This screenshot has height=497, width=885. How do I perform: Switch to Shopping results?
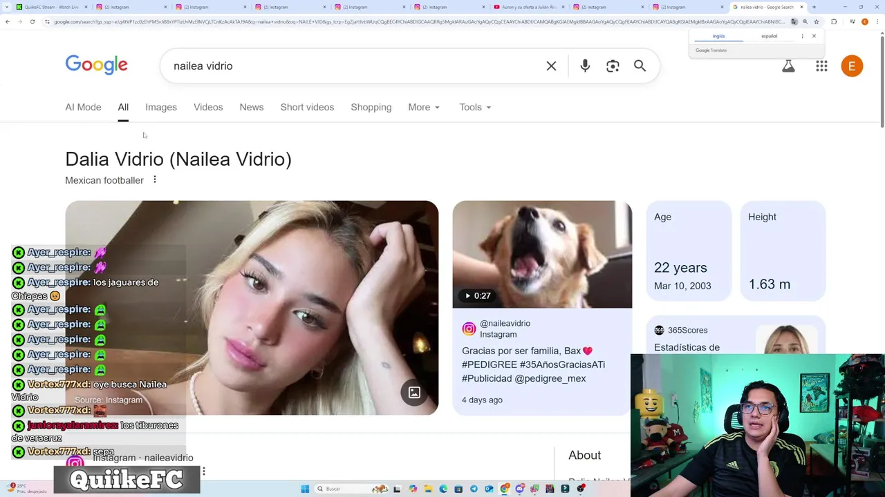pyautogui.click(x=371, y=107)
